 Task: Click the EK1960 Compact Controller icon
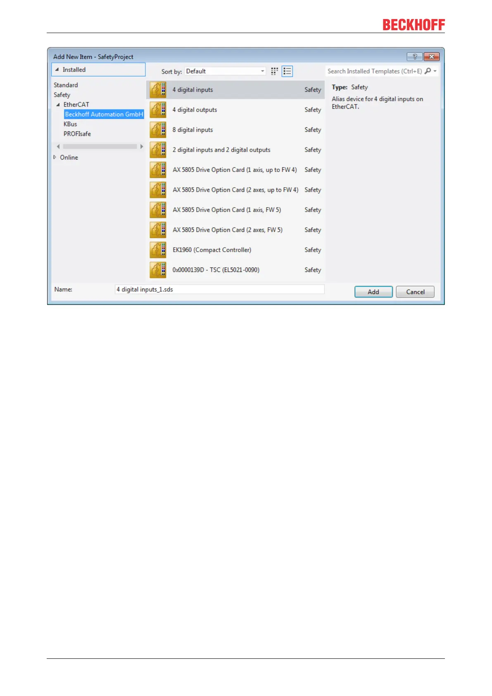coord(158,250)
